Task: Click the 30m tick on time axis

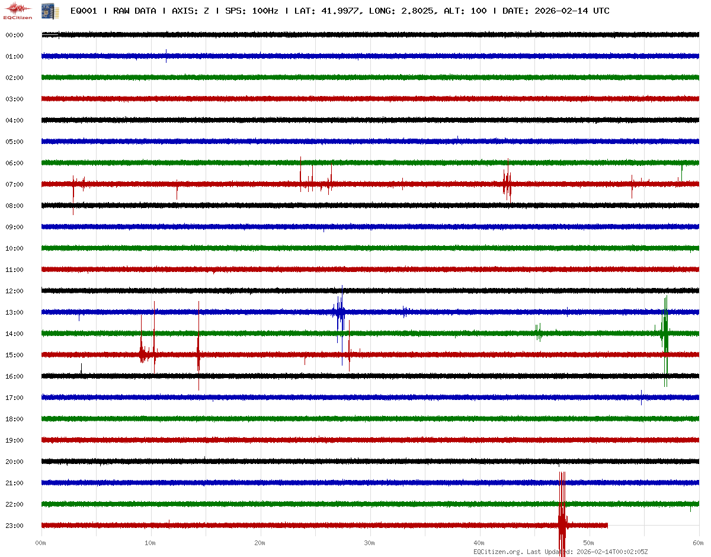Action: (x=370, y=543)
